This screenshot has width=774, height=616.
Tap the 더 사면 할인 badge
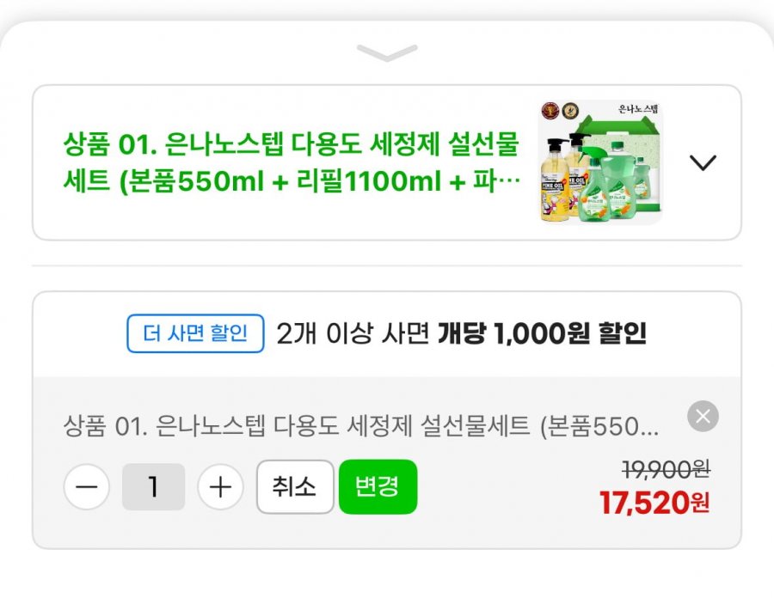click(195, 333)
